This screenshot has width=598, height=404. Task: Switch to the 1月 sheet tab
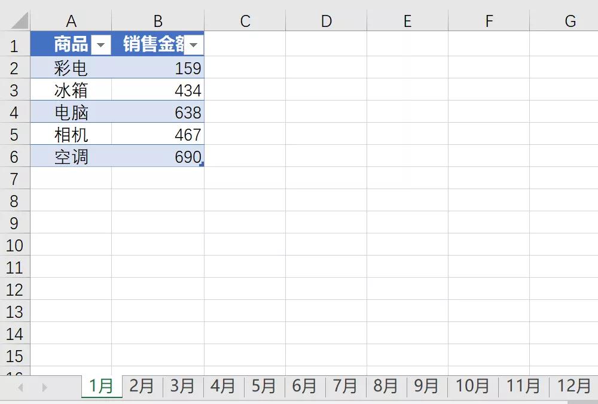point(102,386)
